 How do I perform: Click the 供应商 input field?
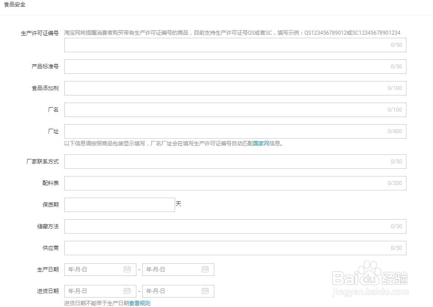click(x=235, y=248)
